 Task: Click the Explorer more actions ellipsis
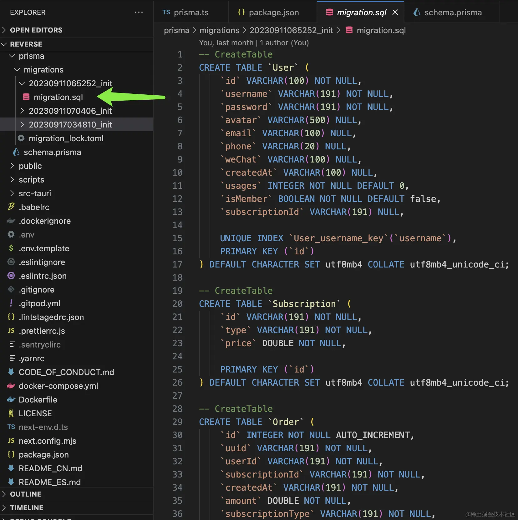(139, 12)
